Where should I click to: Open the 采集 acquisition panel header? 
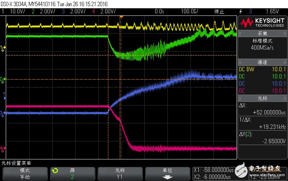[262, 33]
